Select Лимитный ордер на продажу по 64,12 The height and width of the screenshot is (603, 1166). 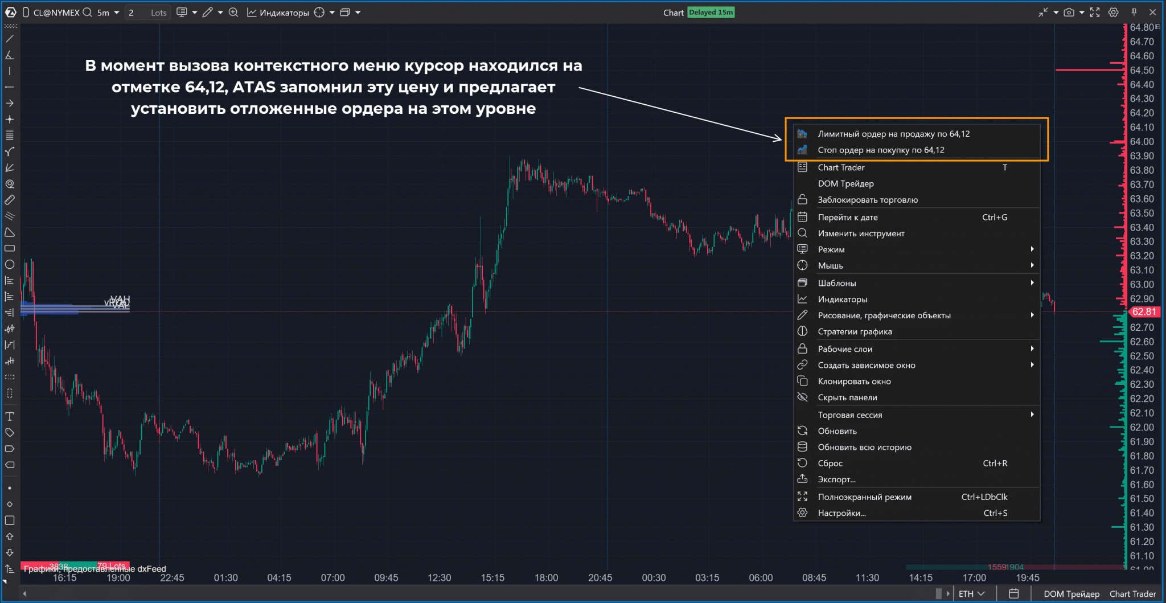893,134
